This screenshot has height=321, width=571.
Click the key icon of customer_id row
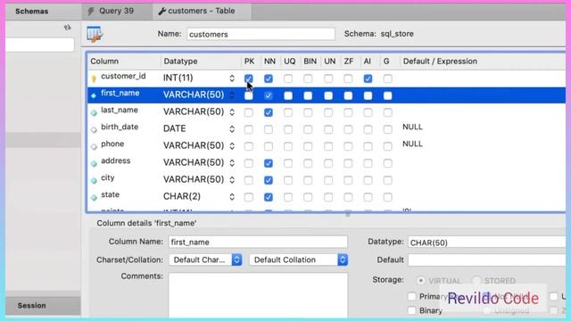[x=94, y=78]
